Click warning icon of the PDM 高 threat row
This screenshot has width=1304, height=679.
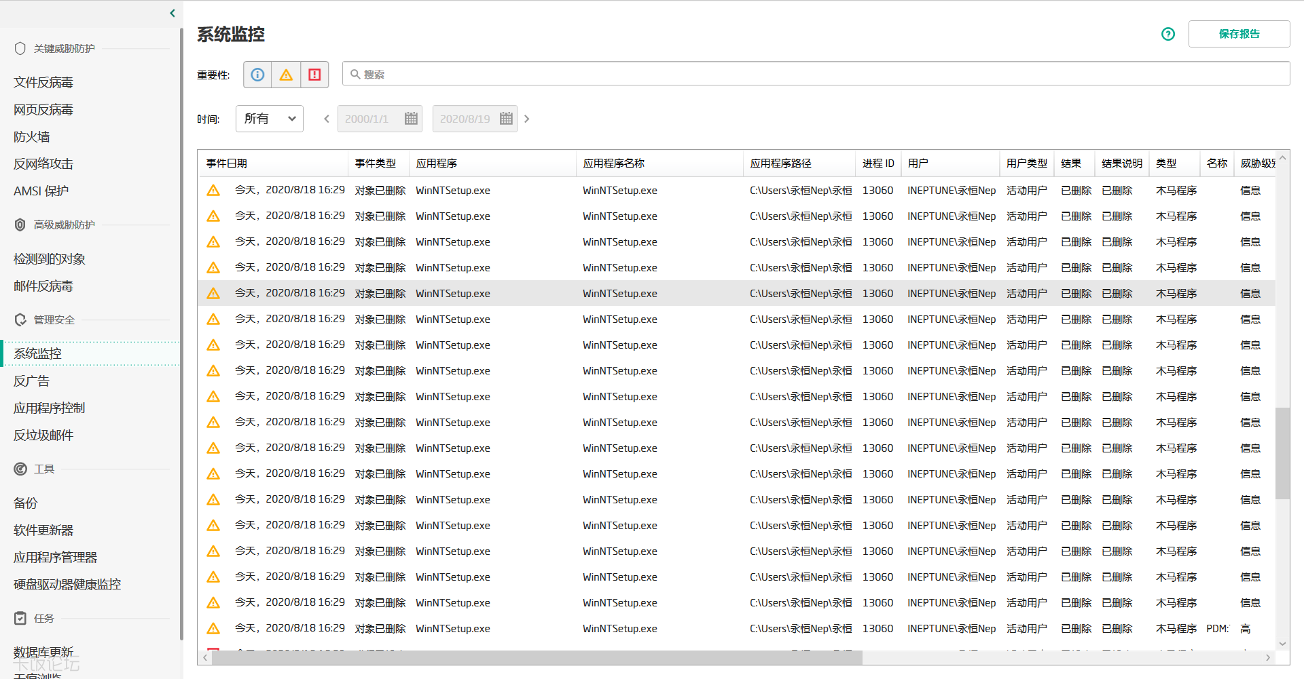click(x=213, y=628)
